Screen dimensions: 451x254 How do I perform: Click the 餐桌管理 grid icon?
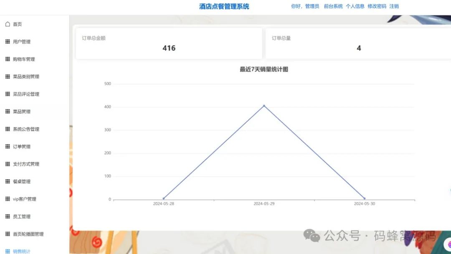pyautogui.click(x=7, y=181)
